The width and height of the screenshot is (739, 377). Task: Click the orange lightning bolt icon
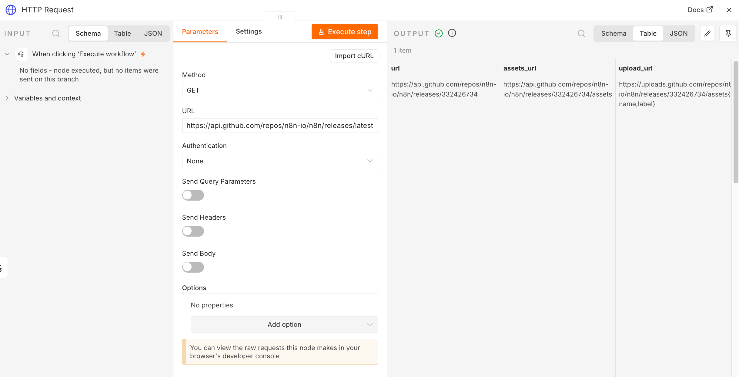tap(143, 54)
